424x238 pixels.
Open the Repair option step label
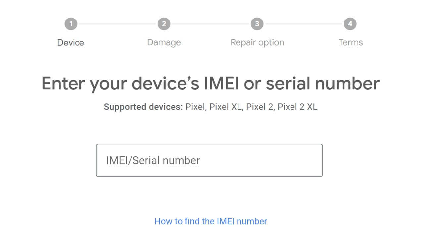click(x=257, y=43)
